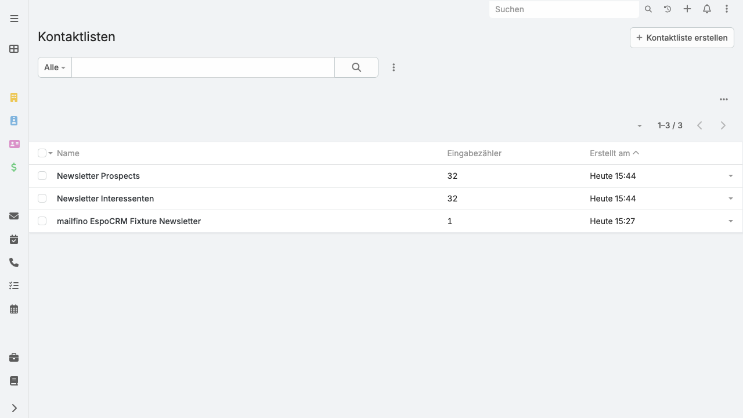Open select-all dropdown caret in header
This screenshot has height=418, width=743.
coord(51,153)
